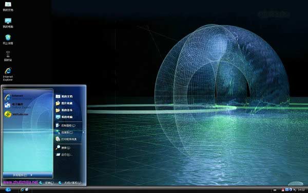The height and width of the screenshot is (193, 308).
Task: Open 我的文档 in the Start menu's right column
Action: click(64, 96)
